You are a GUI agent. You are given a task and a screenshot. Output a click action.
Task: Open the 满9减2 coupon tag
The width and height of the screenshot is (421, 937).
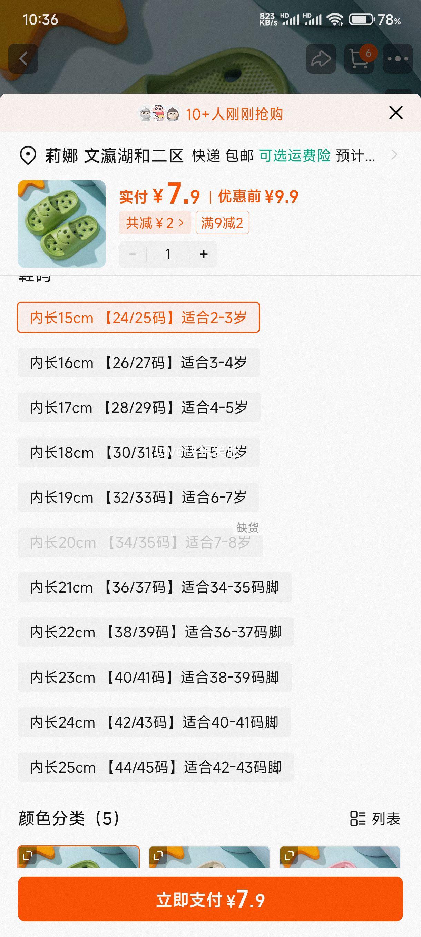click(222, 223)
